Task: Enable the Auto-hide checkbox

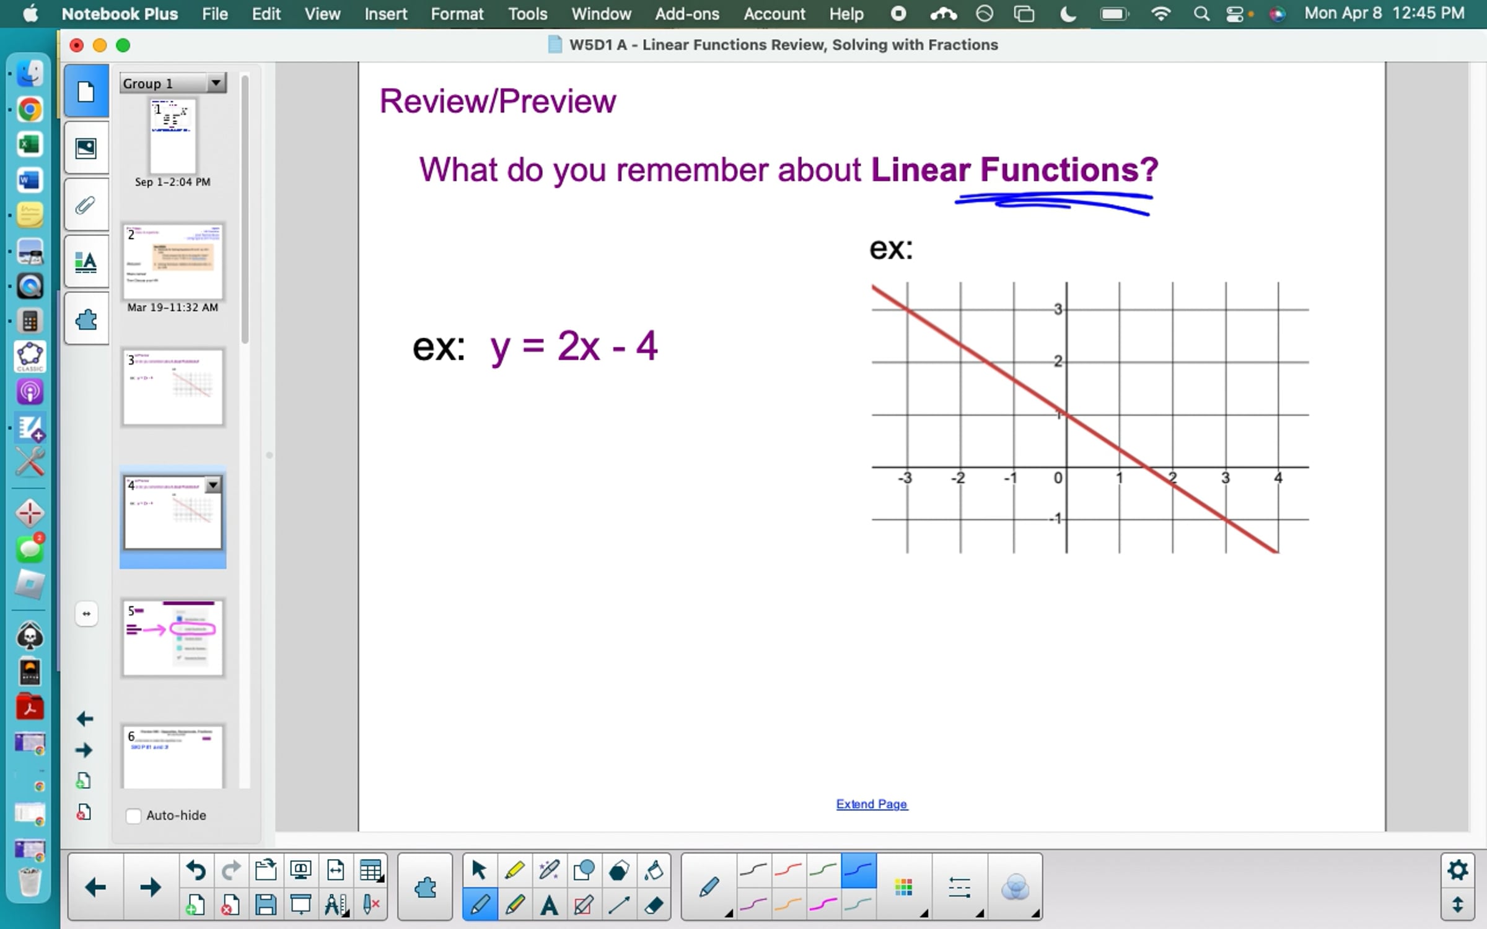Action: (x=133, y=816)
